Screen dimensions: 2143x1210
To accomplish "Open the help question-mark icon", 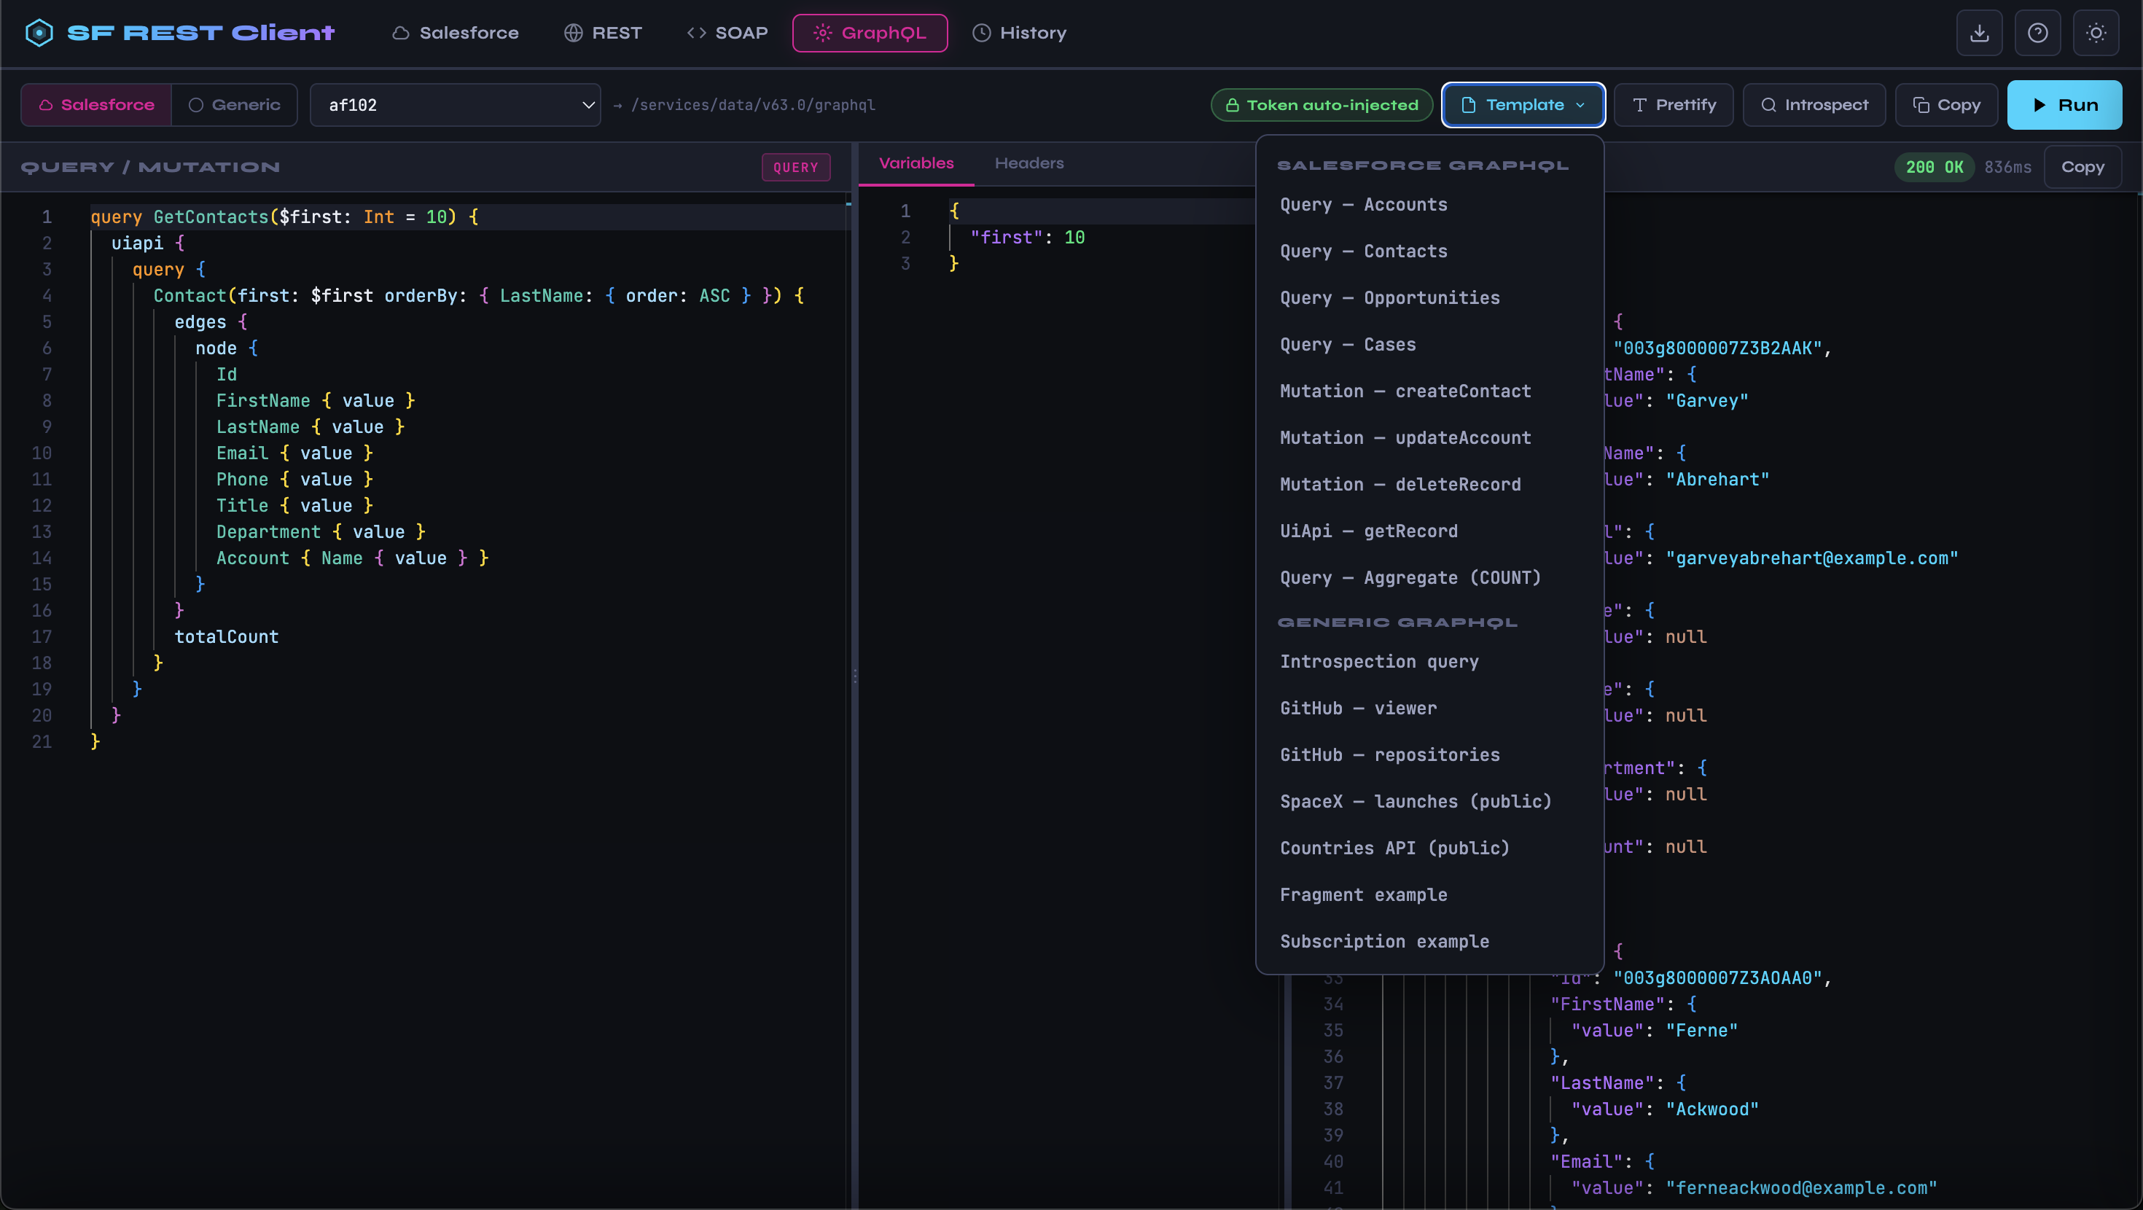I will coord(2037,33).
